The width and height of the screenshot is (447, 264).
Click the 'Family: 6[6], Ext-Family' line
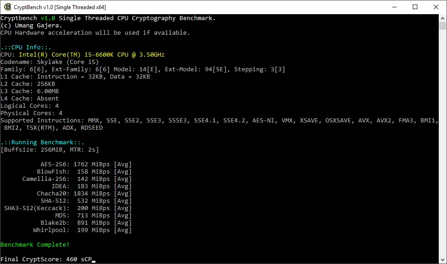[143, 69]
